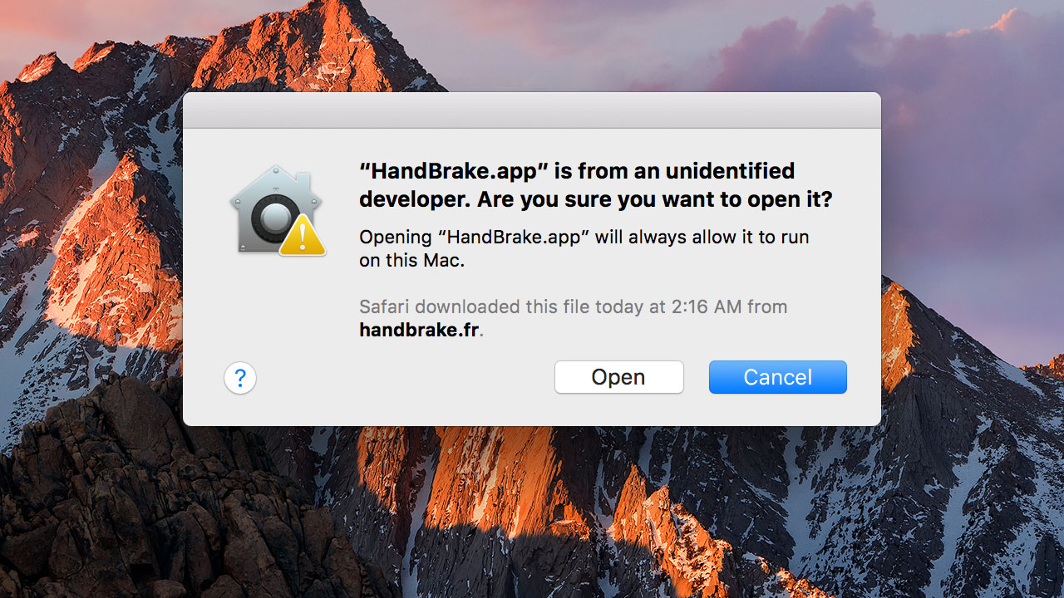Click the Open button to launch HandBrake.app
This screenshot has width=1064, height=598.
(x=618, y=377)
